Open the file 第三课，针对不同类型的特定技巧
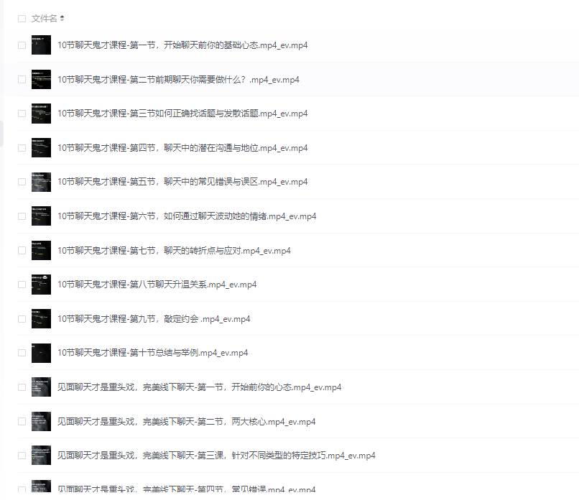Viewport: 579px width, 503px height. tap(216, 456)
